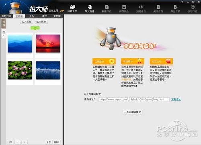
Task: Click the 发布作品 smiley publish icon
Action: tap(193, 7)
